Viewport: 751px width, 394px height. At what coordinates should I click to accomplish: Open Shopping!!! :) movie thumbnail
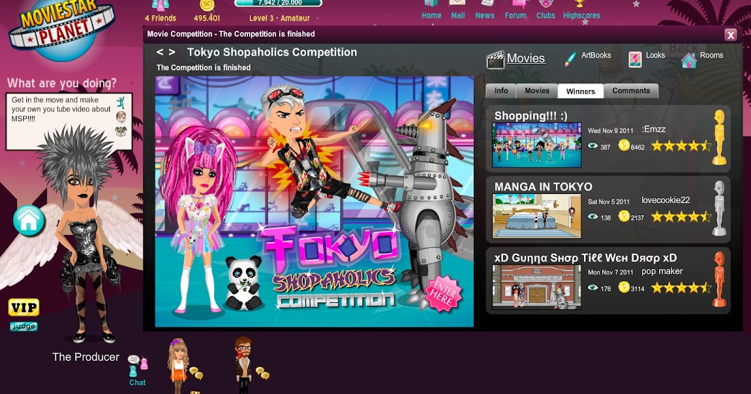click(x=536, y=144)
